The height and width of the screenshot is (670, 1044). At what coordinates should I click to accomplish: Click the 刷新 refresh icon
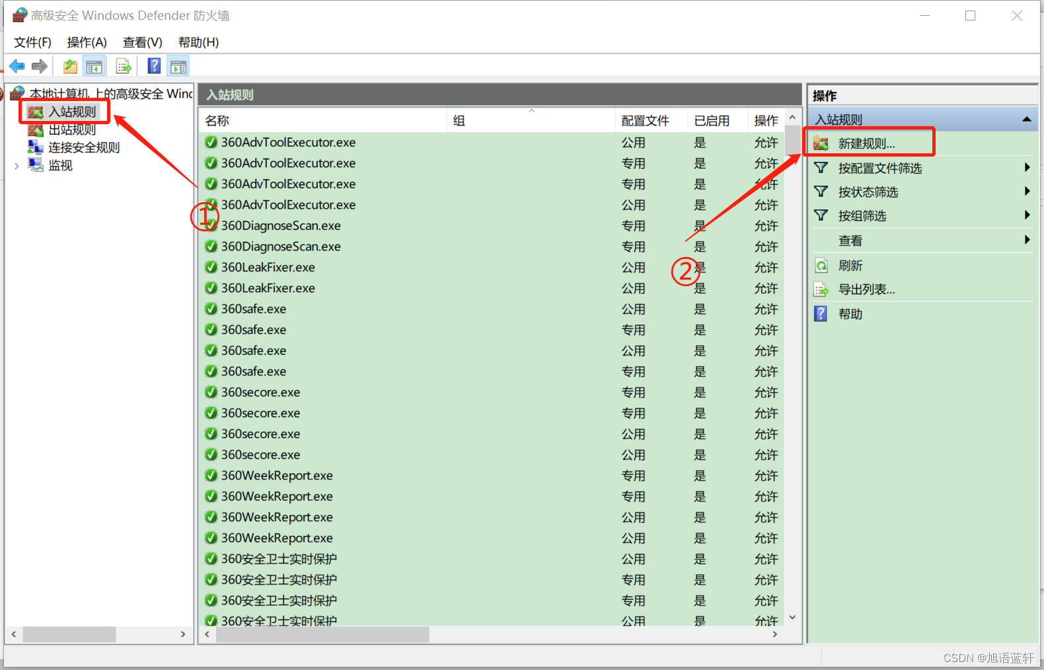click(821, 266)
